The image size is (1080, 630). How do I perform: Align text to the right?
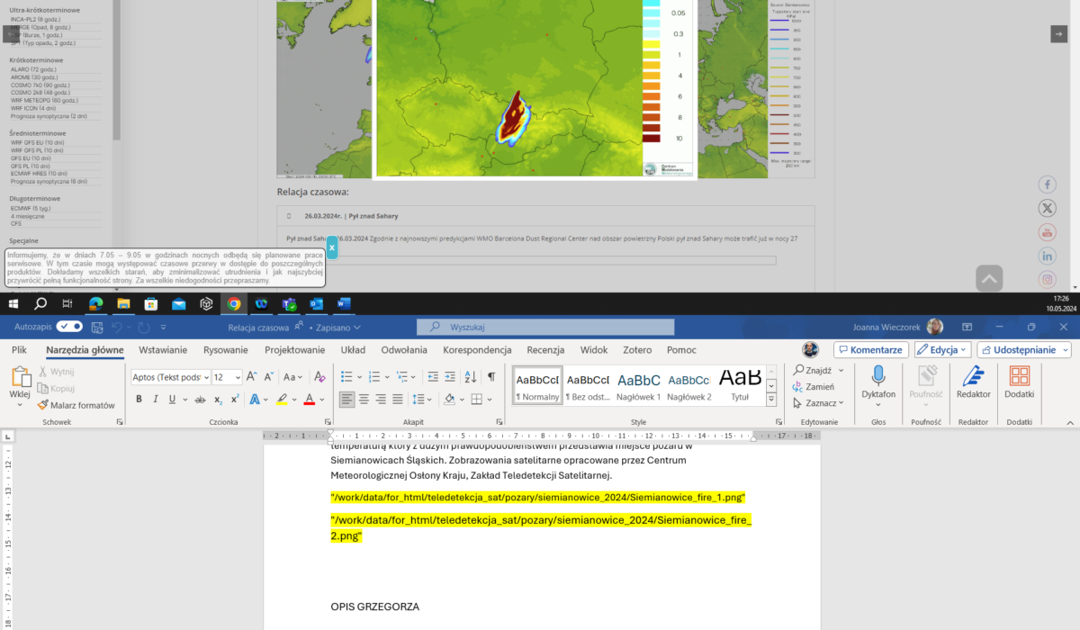tap(382, 399)
